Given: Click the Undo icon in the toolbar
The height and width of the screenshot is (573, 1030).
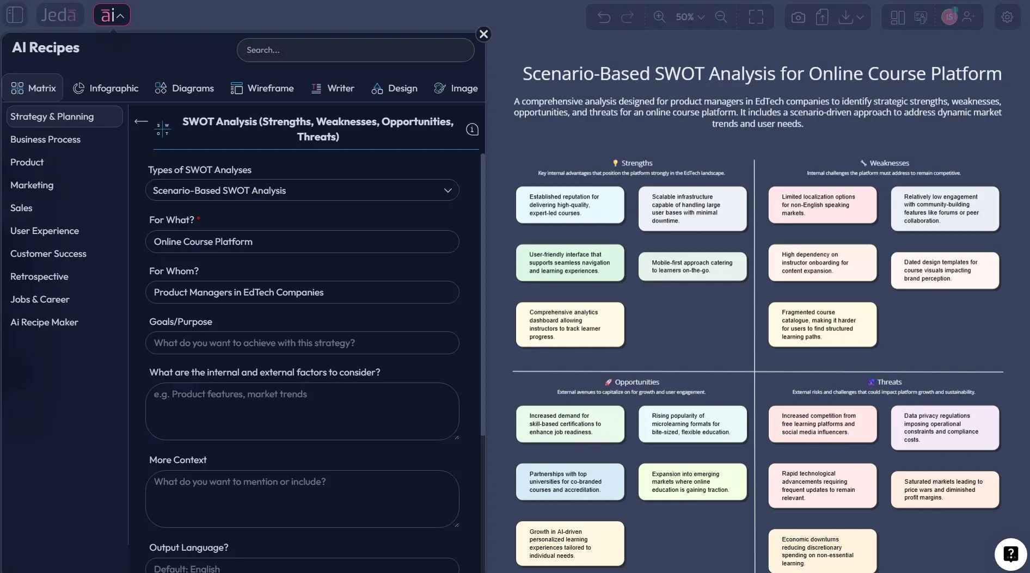Looking at the screenshot, I should point(603,17).
